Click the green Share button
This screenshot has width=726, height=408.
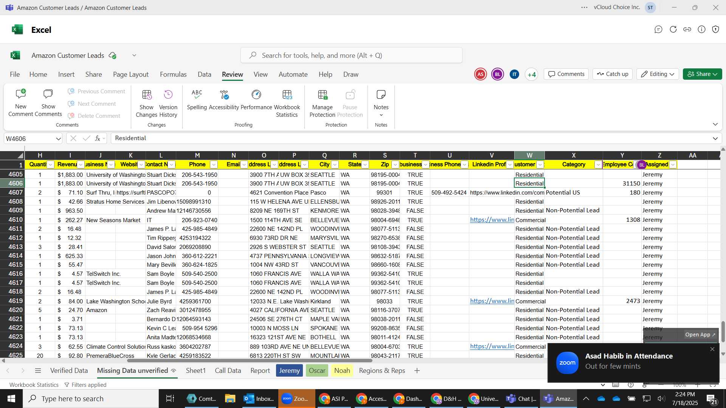coord(702,74)
